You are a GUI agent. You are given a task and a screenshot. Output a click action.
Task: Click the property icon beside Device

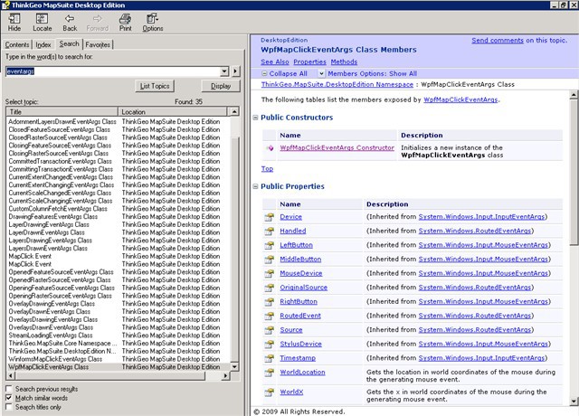point(269,218)
